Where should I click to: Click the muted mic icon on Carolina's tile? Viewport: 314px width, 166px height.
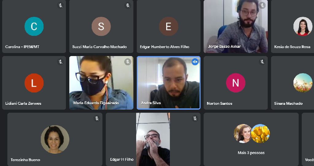(60, 6)
